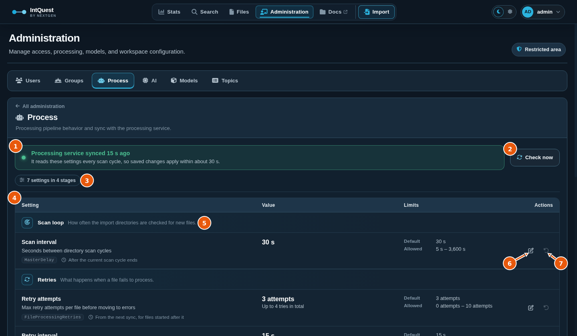Edit the Retry attempts setting
The height and width of the screenshot is (336, 577).
pos(531,308)
